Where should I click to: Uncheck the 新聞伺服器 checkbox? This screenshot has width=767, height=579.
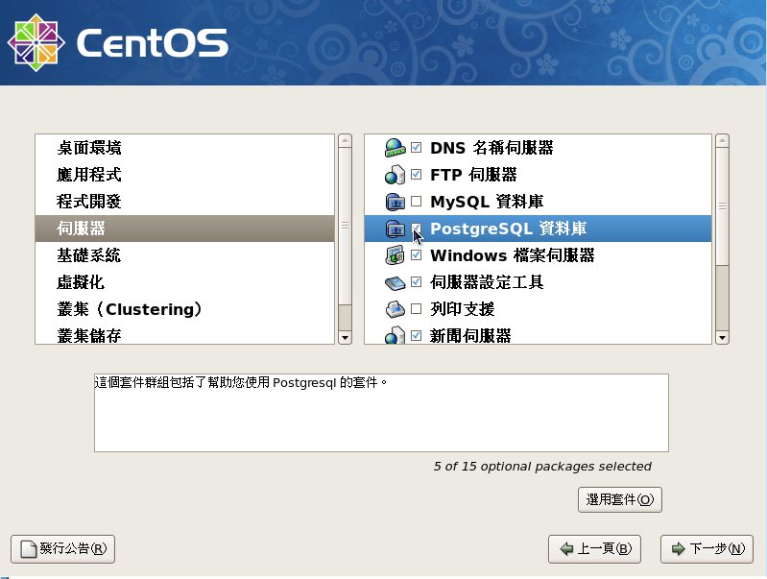click(417, 336)
